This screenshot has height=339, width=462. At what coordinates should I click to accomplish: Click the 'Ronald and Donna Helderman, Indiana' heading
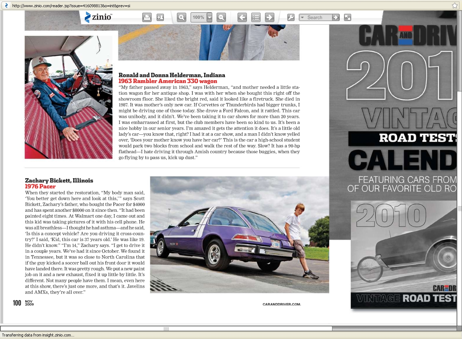(172, 75)
